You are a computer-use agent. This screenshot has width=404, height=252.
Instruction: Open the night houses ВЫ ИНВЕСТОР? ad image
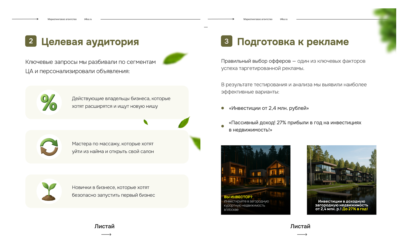click(256, 180)
